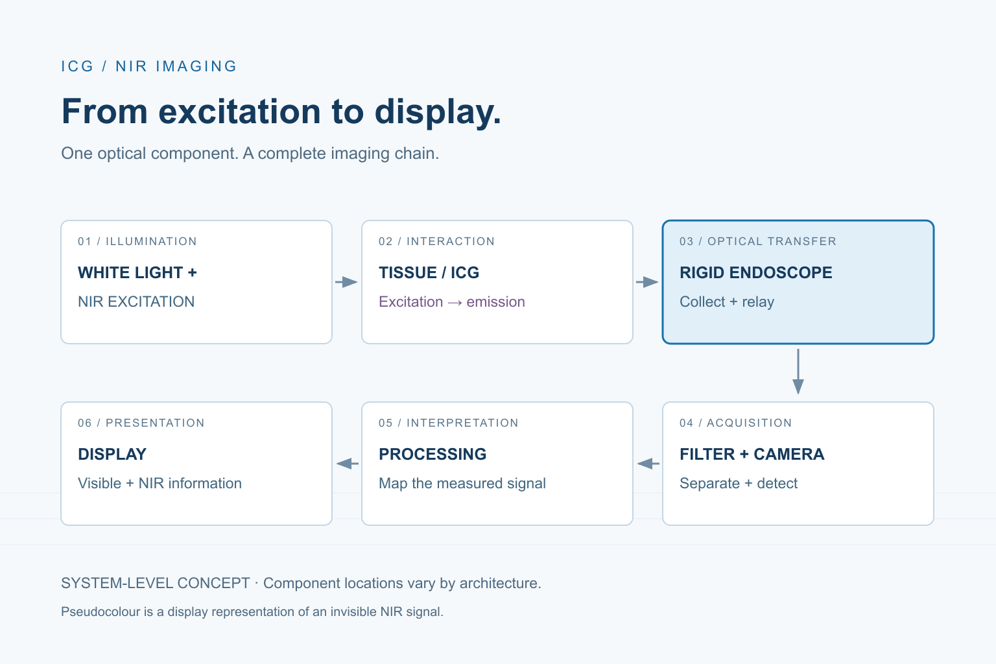Click the "ICG / NIR IMAGING" overline text
The height and width of the screenshot is (664, 996).
click(149, 66)
